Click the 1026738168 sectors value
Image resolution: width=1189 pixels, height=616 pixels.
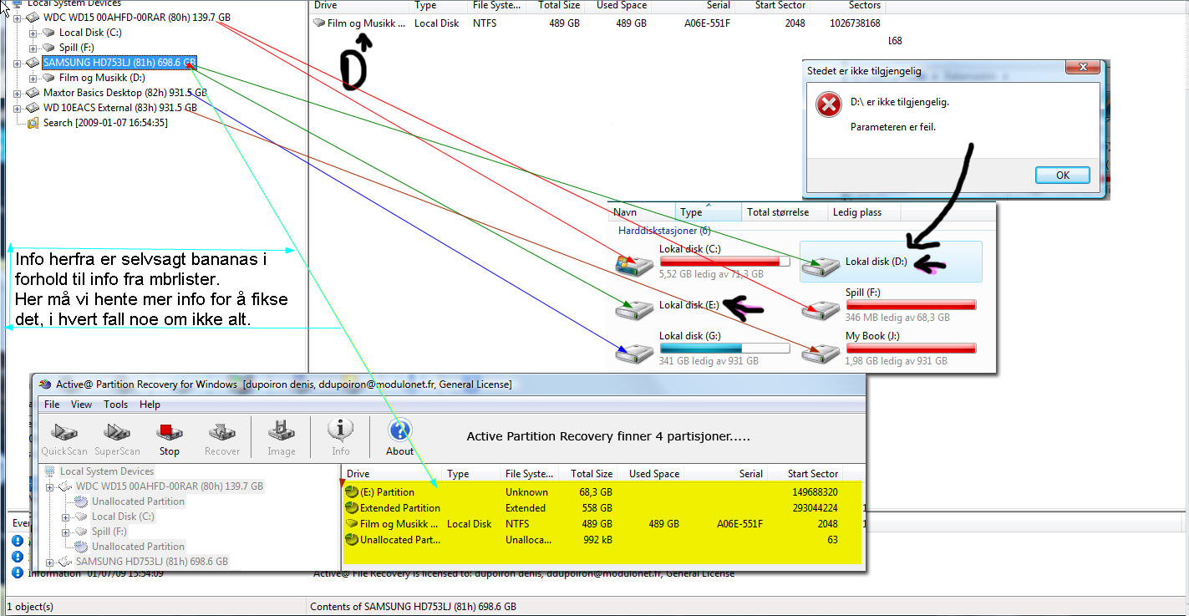[x=855, y=23]
